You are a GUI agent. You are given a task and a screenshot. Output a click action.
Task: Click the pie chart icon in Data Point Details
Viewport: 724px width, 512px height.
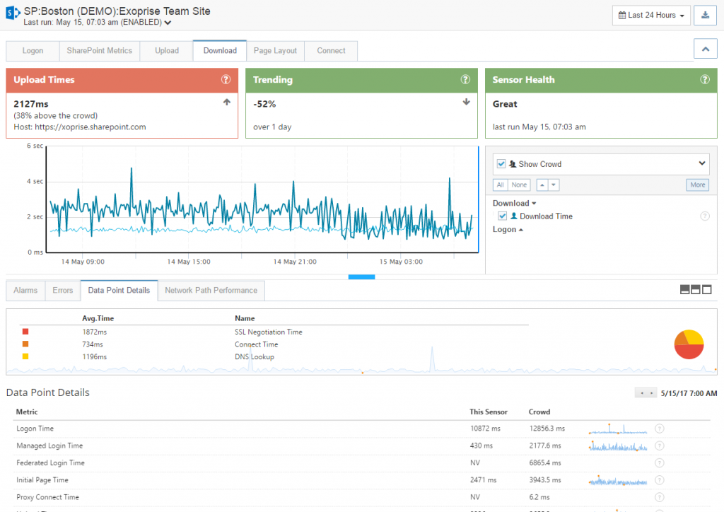coord(689,344)
